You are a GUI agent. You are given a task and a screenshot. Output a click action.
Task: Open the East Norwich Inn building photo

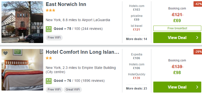point(22,22)
